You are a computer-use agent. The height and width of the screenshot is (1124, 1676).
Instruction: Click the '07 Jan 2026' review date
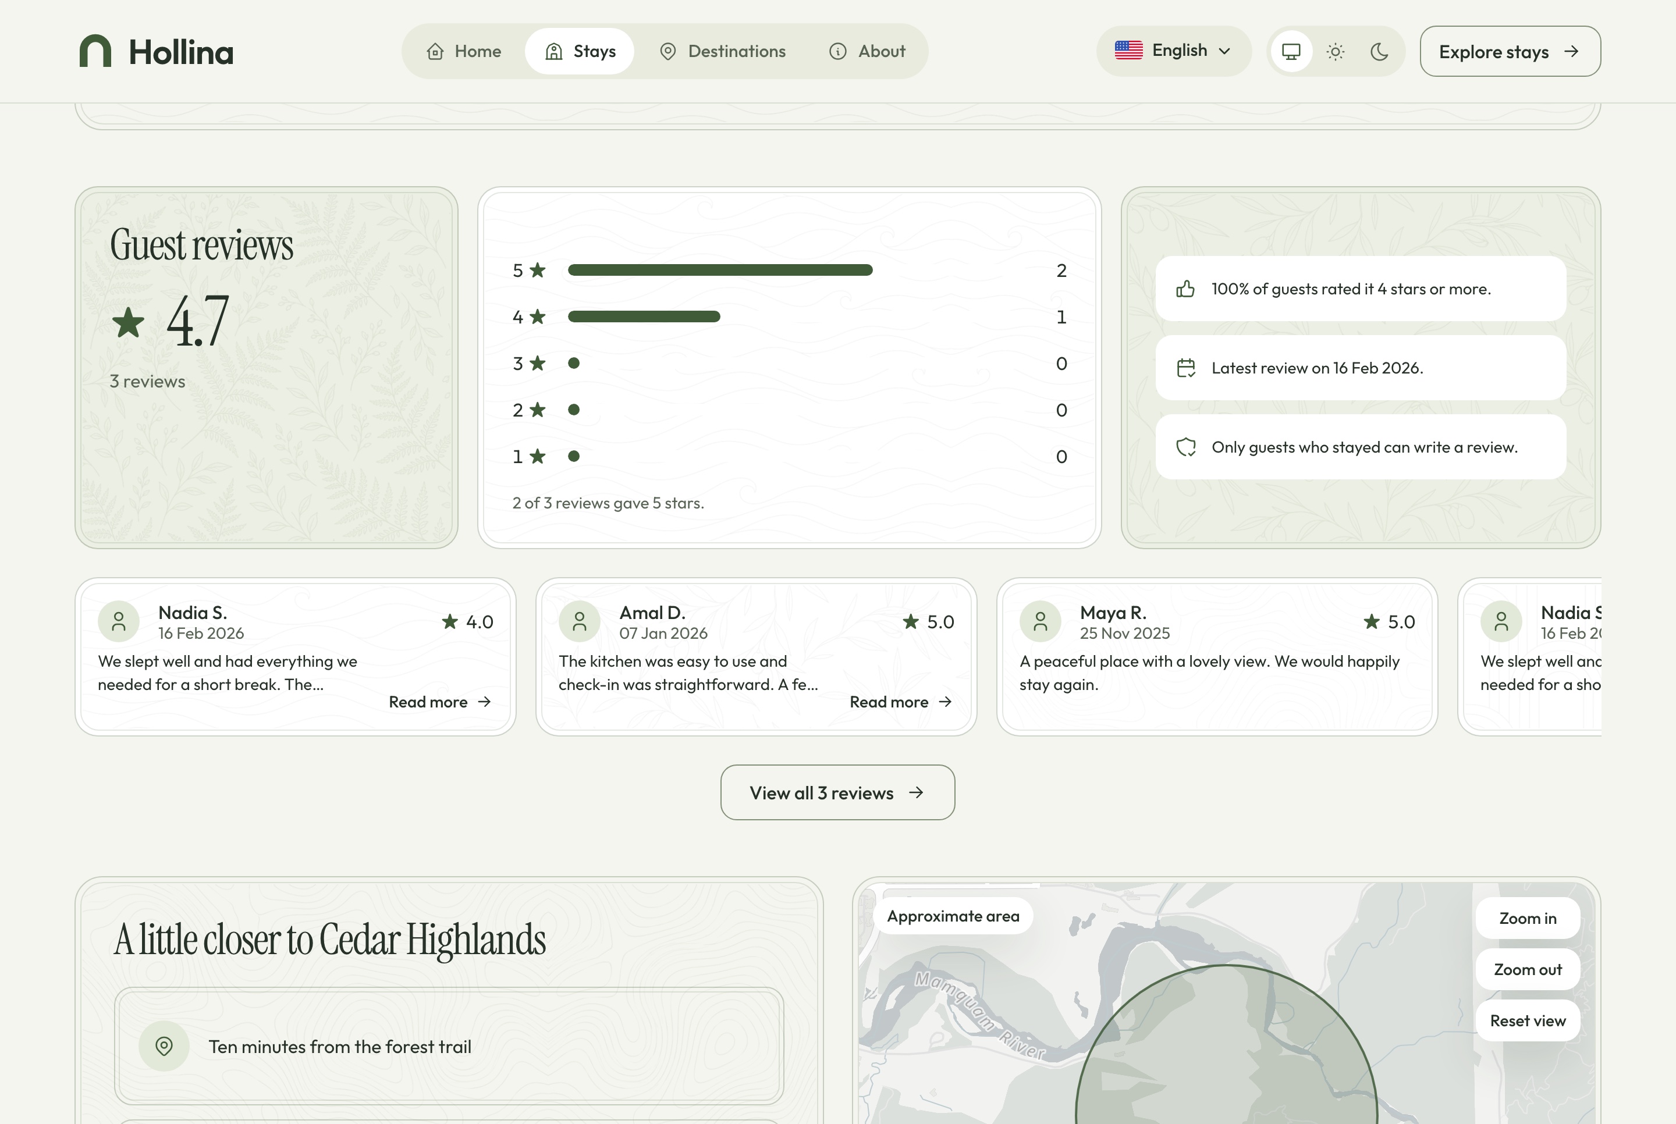[x=663, y=634]
